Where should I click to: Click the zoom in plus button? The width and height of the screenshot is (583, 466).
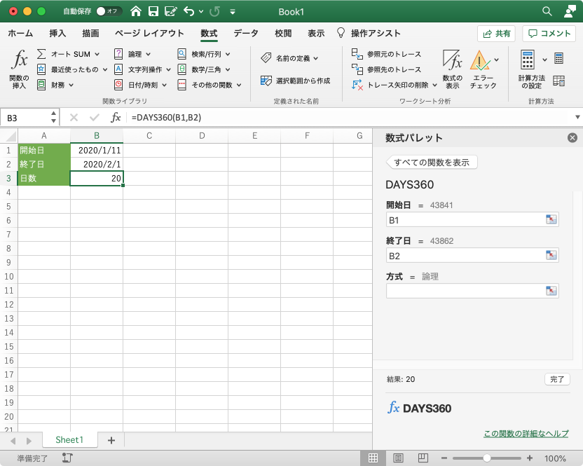click(x=530, y=458)
